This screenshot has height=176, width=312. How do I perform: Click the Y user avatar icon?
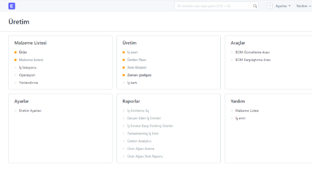(270, 6)
